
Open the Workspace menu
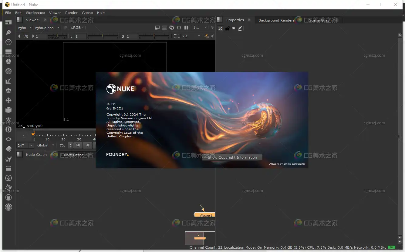click(35, 13)
